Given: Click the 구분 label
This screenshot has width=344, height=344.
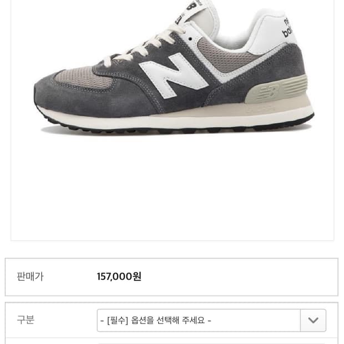Looking at the screenshot, I should (x=26, y=320).
